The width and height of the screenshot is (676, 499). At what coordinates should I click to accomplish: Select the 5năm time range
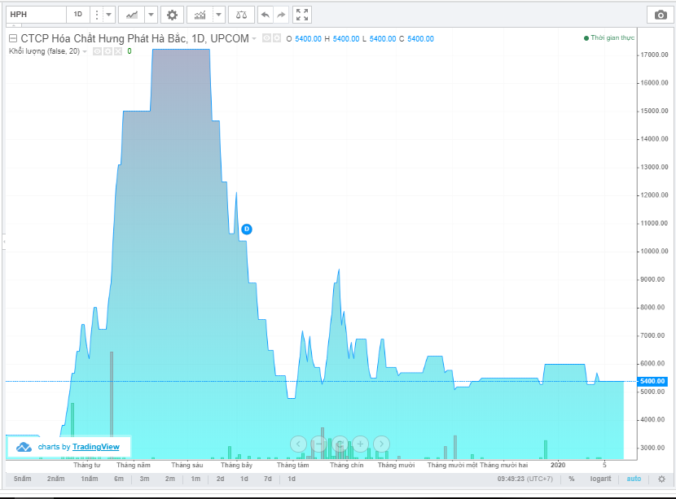[x=23, y=479]
